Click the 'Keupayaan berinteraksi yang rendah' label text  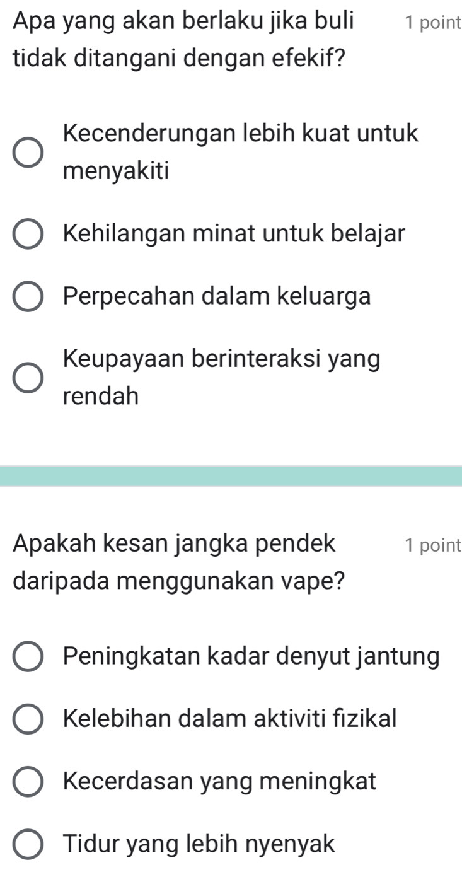(x=222, y=378)
